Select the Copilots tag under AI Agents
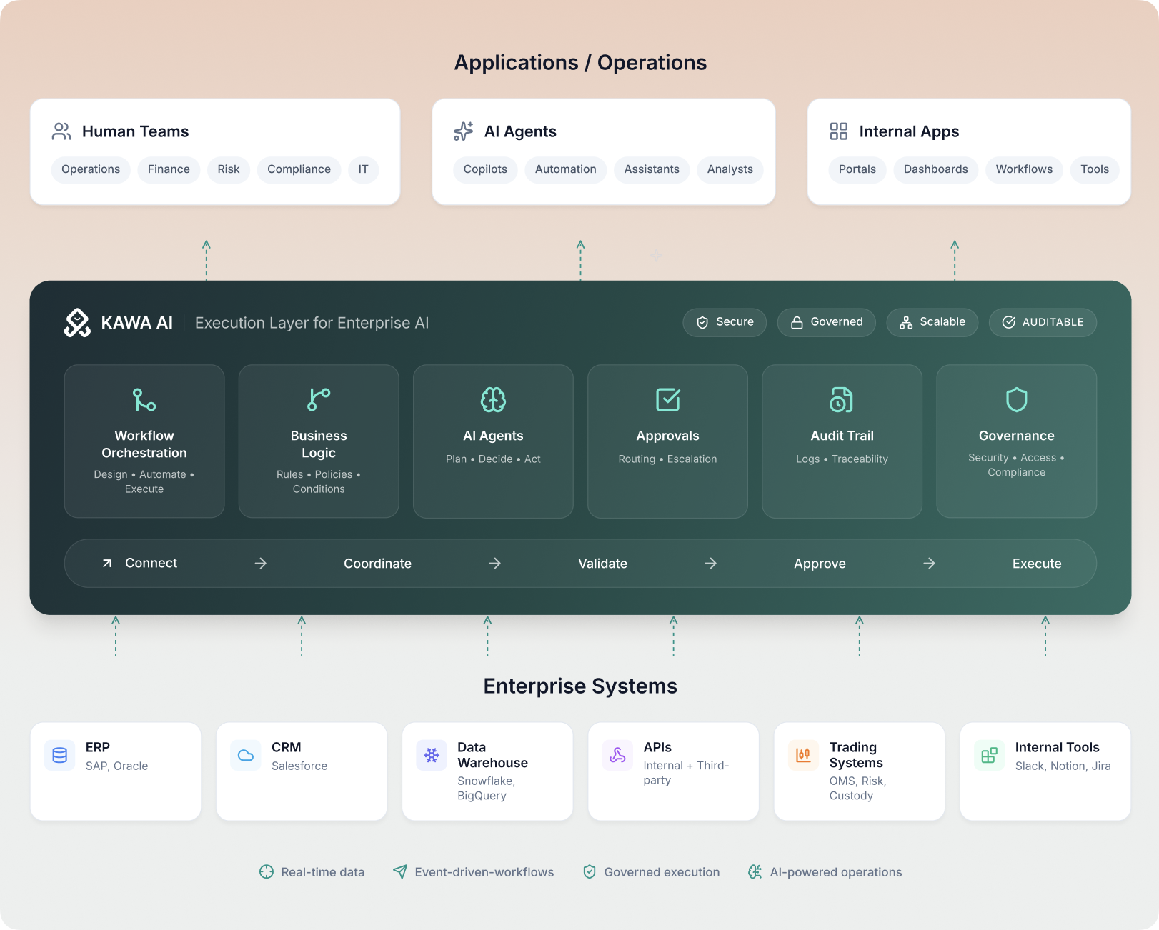This screenshot has height=930, width=1159. [x=485, y=169]
